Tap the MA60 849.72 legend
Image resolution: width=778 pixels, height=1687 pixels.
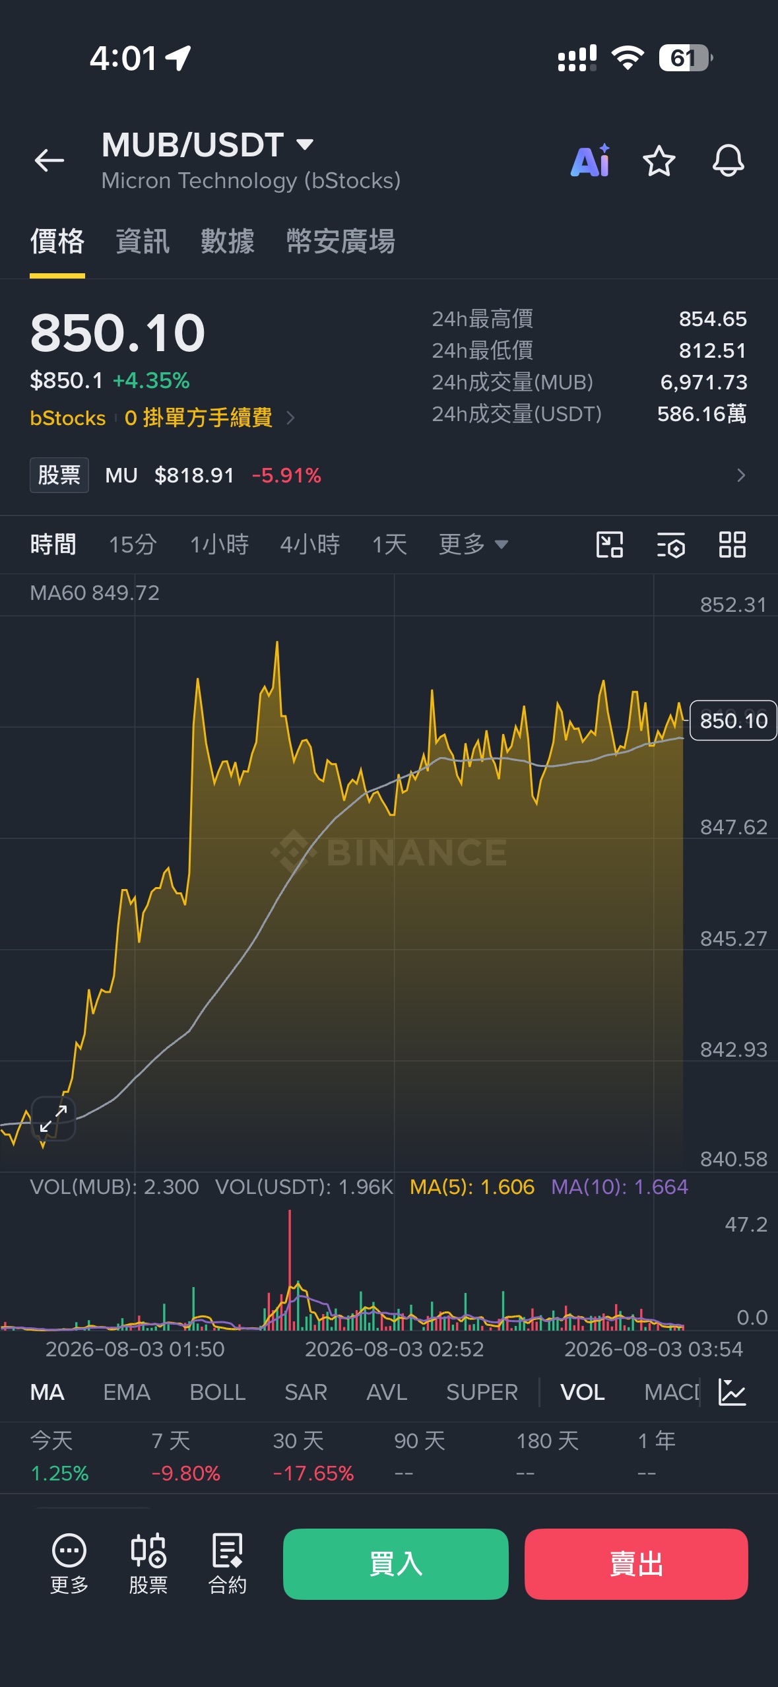point(94,593)
